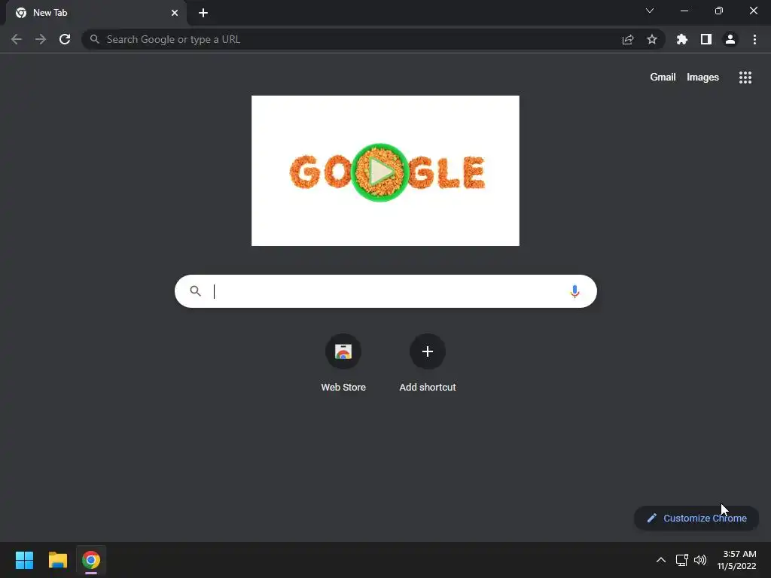The height and width of the screenshot is (578, 771).
Task: Click the Customize Chrome button
Action: (x=696, y=518)
